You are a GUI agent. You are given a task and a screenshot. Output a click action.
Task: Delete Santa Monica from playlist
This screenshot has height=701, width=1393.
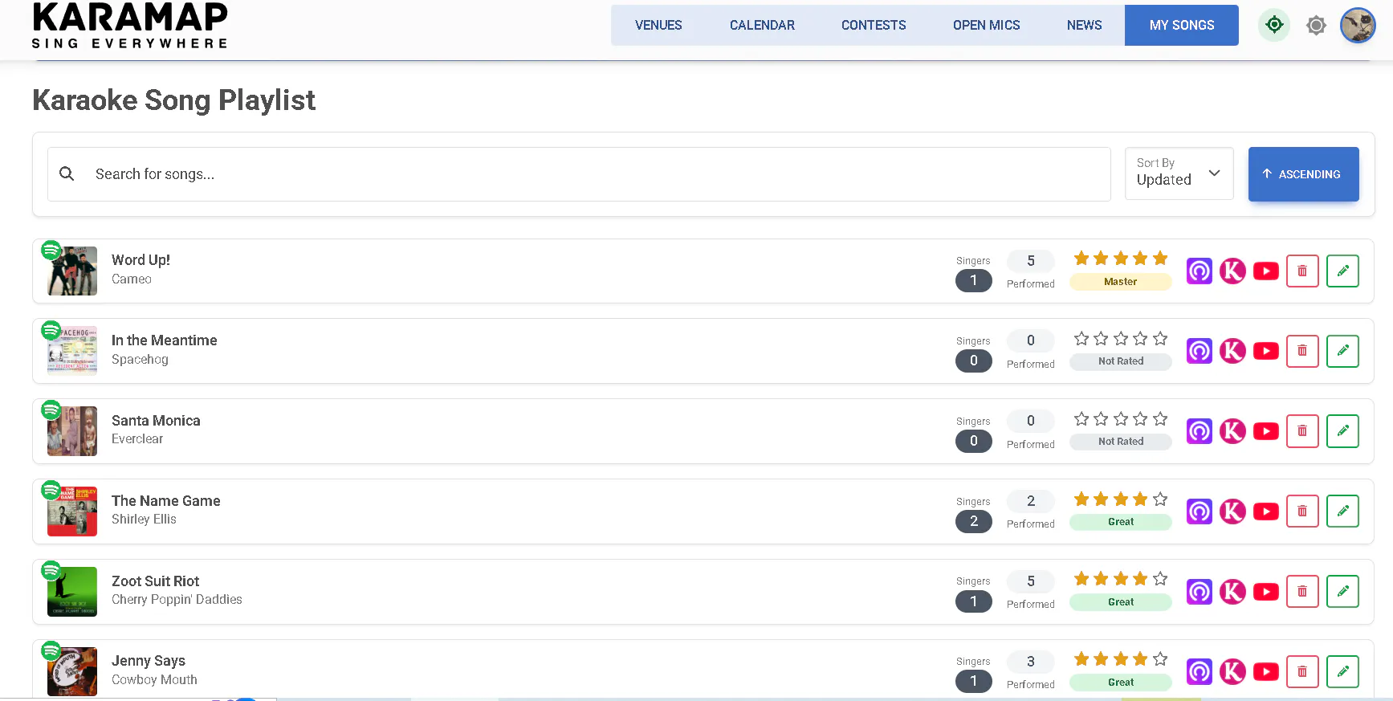click(1302, 431)
